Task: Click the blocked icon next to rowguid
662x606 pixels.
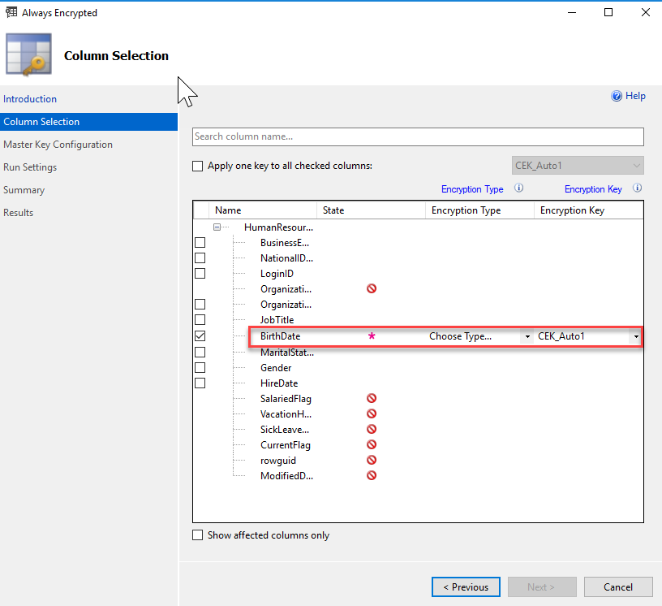Action: (x=372, y=460)
